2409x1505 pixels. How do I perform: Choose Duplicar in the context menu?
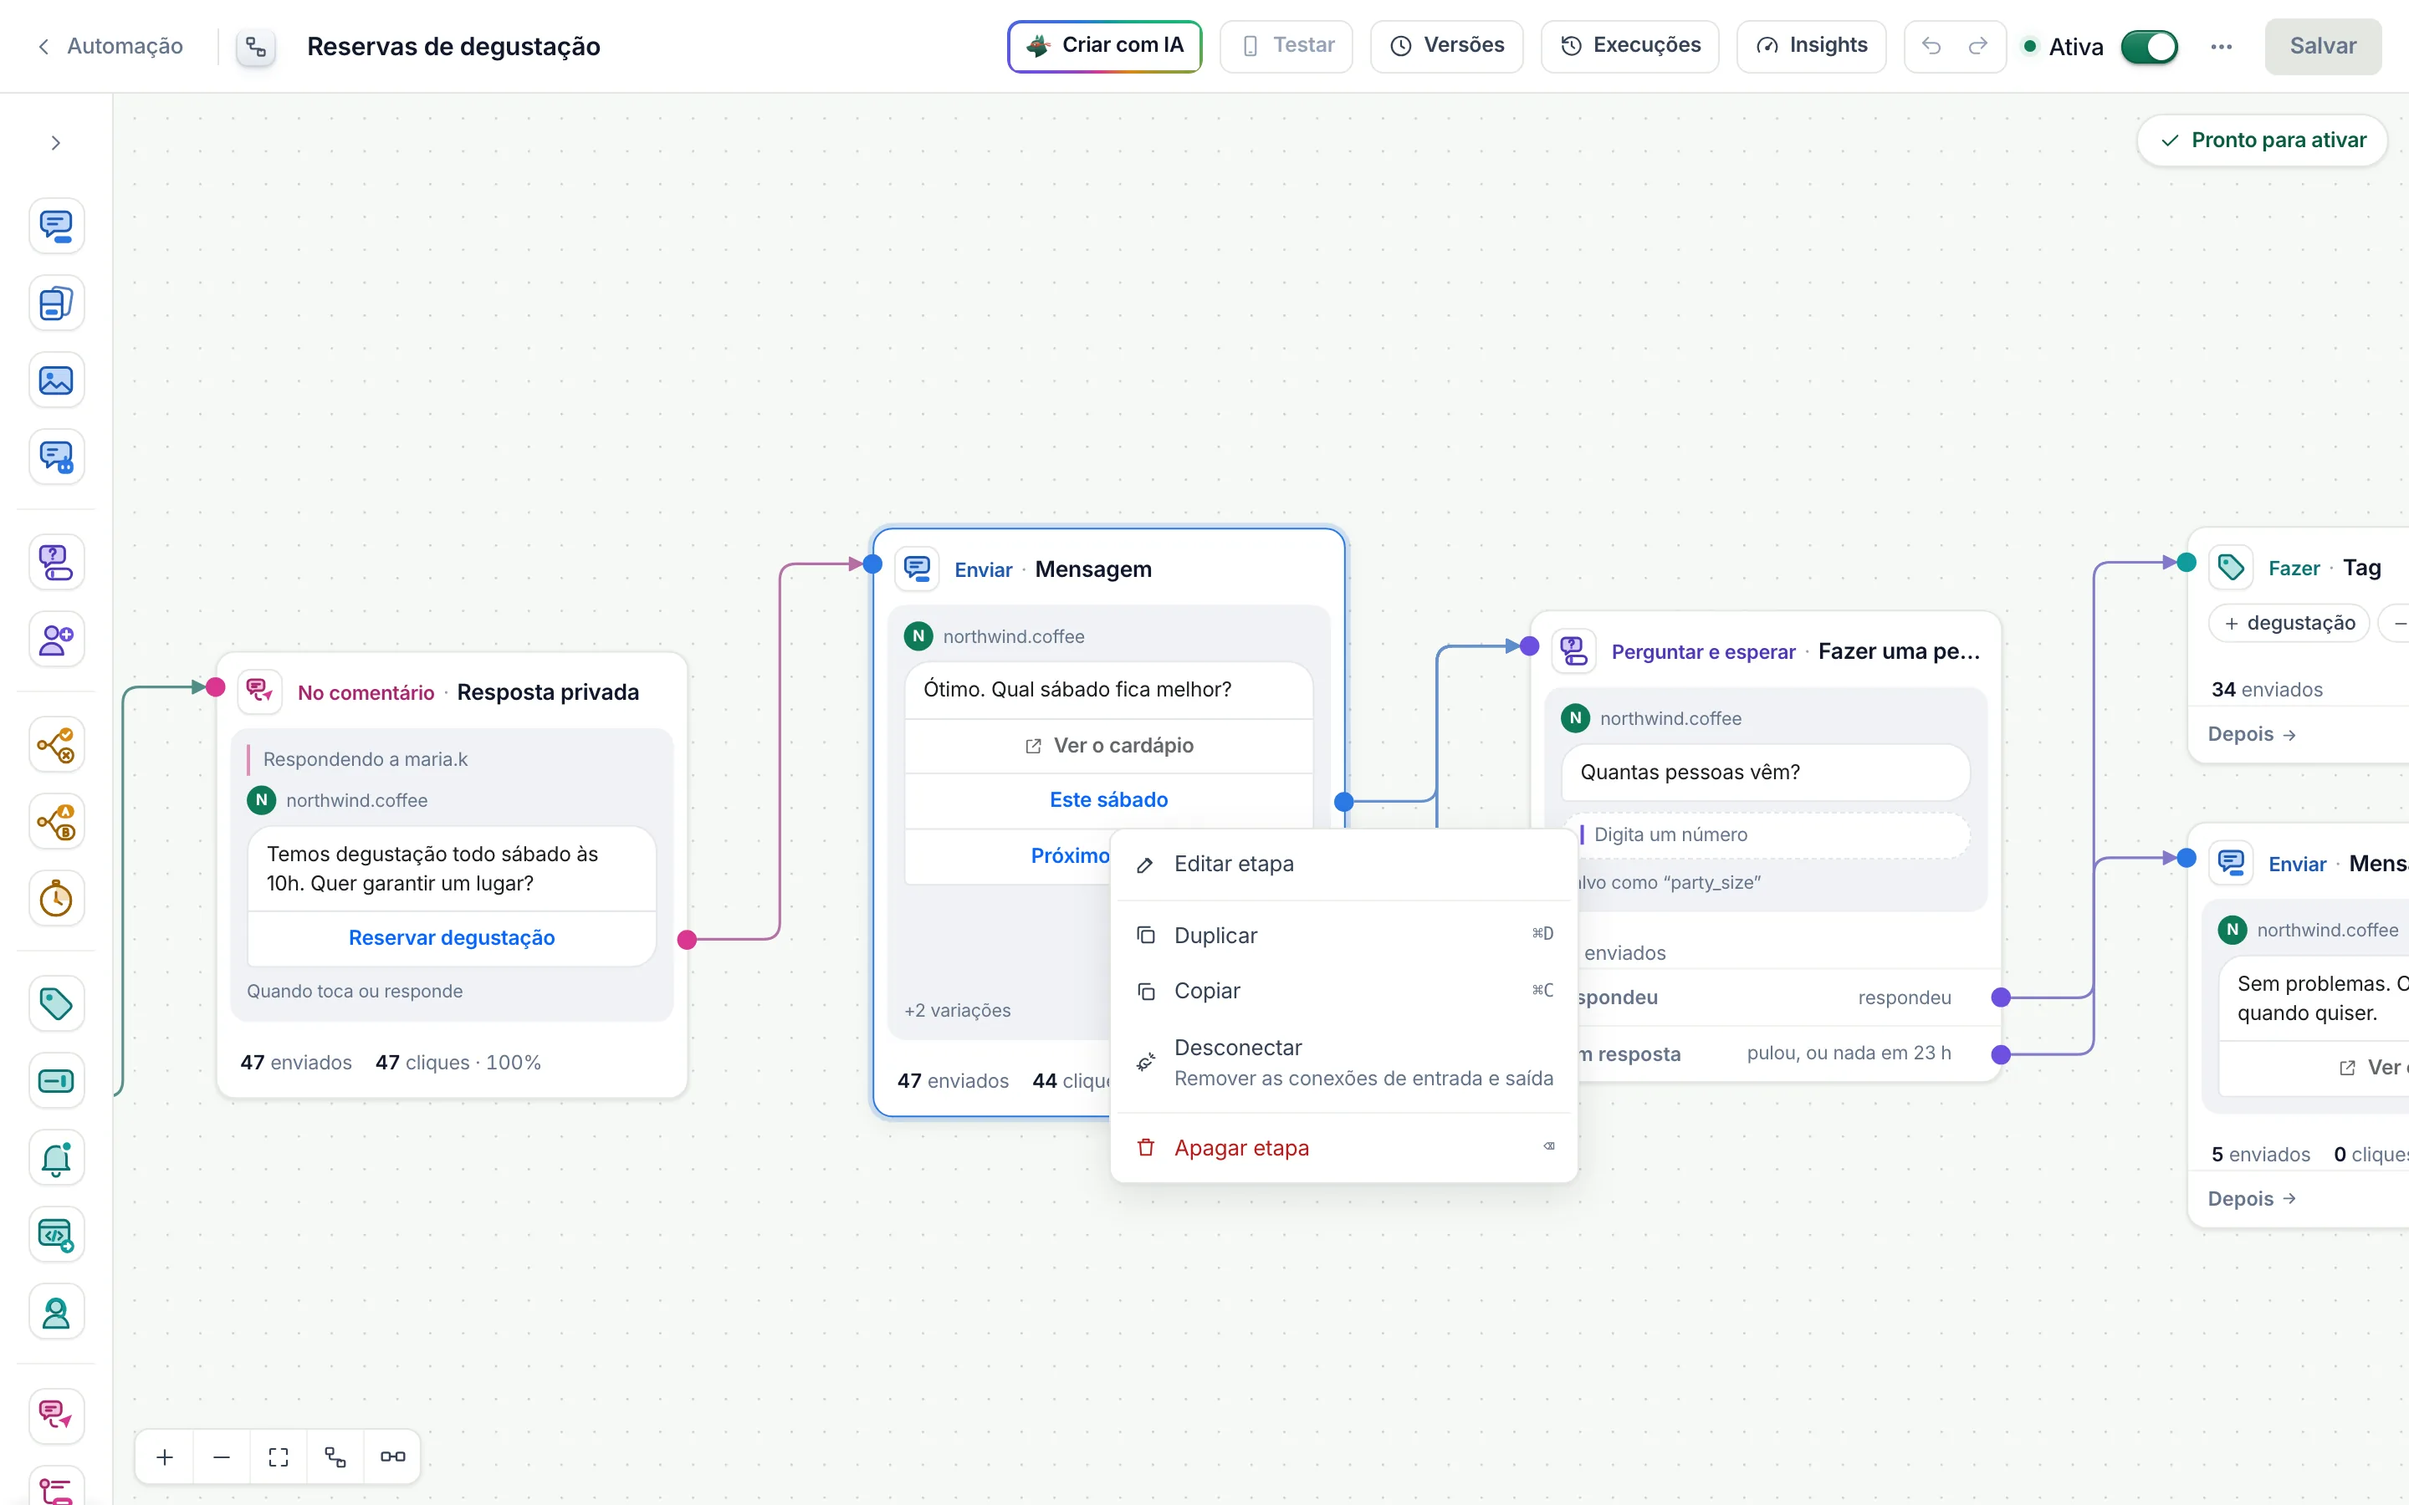coord(1344,936)
